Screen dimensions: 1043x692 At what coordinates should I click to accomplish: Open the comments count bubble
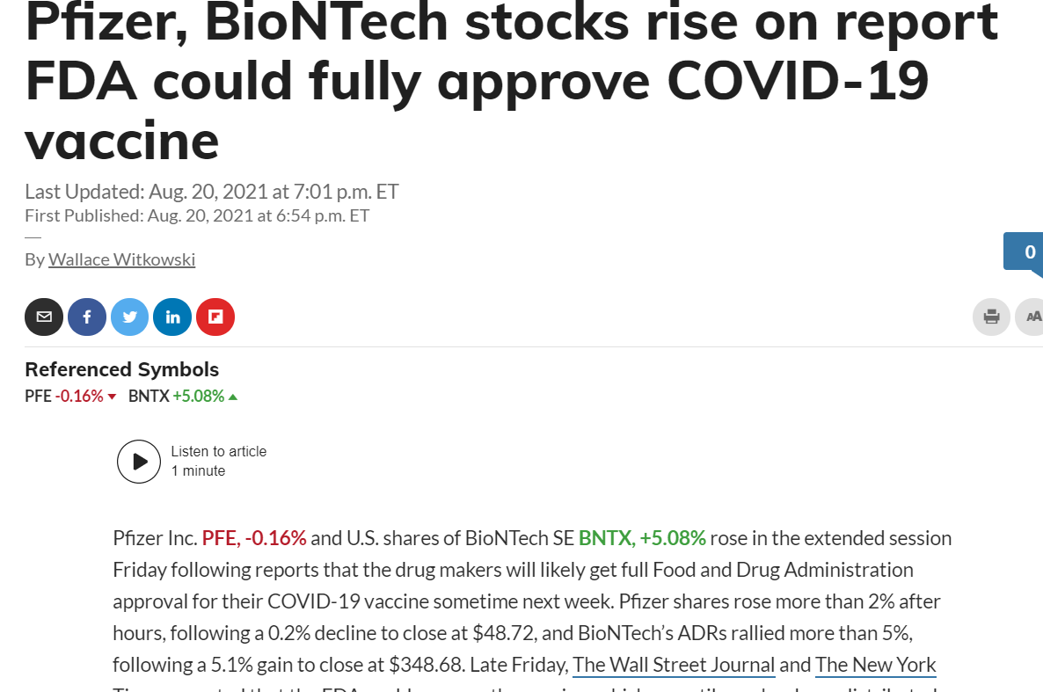pyautogui.click(x=1027, y=252)
